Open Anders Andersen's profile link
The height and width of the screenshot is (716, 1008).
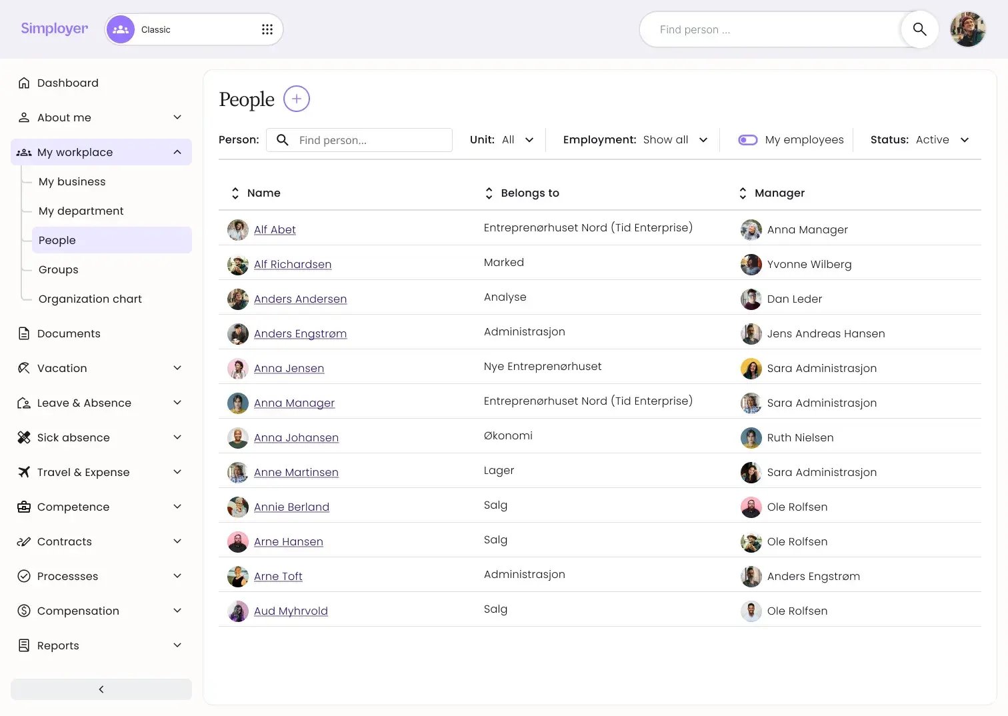click(300, 299)
